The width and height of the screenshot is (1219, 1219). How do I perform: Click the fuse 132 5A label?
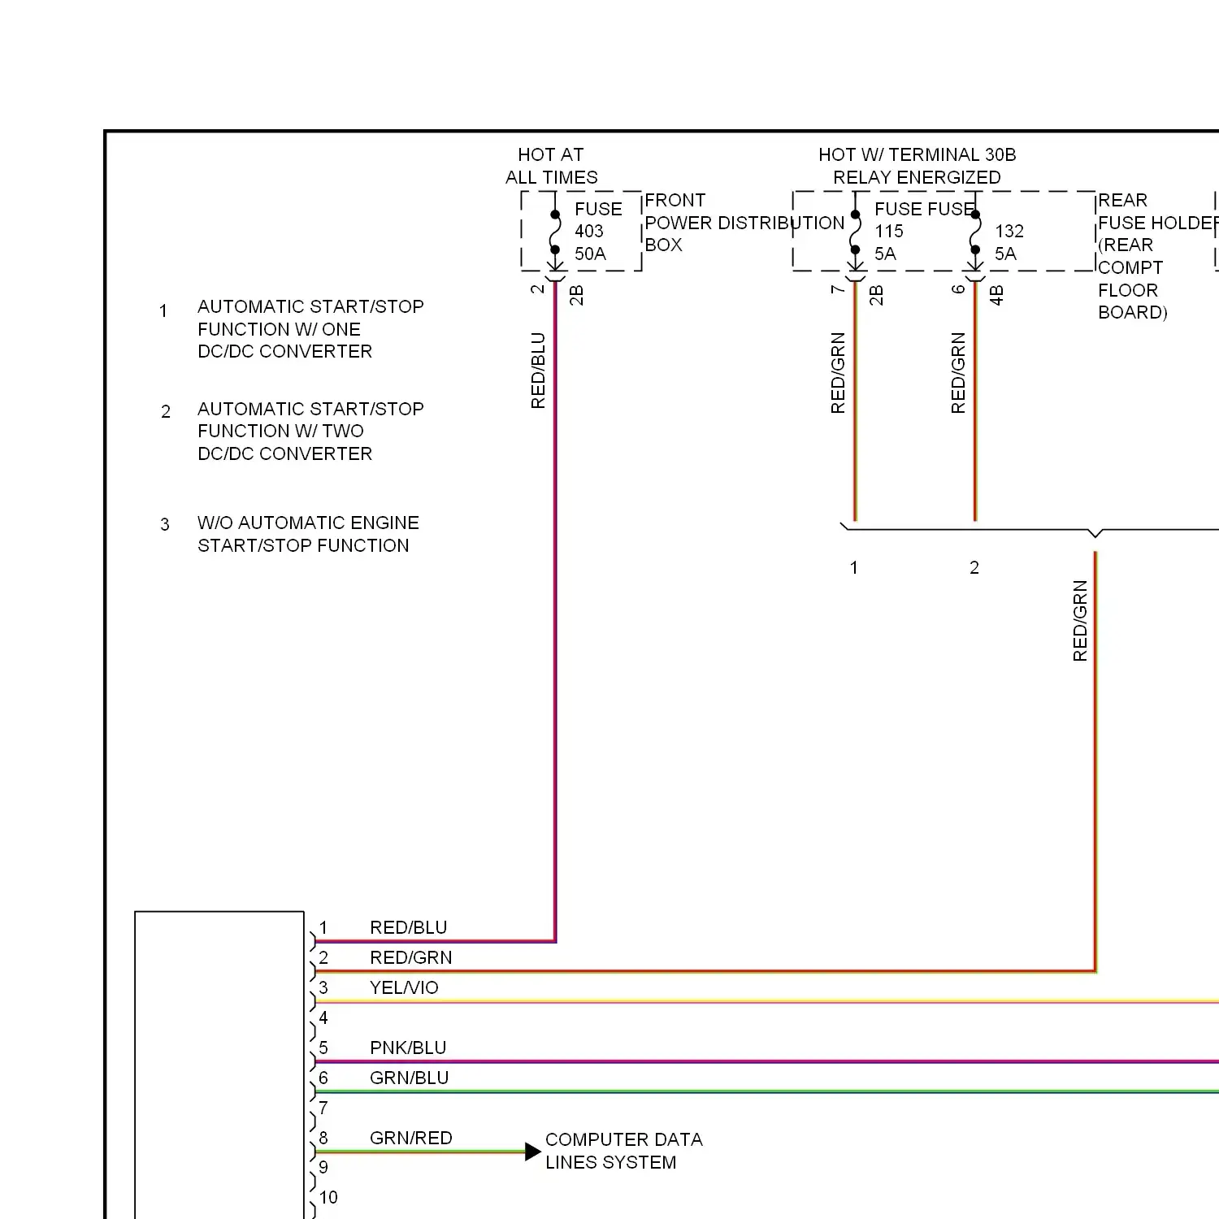(x=1009, y=242)
